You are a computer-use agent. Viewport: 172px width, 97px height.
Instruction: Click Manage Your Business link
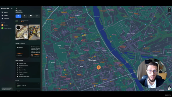[7, 89]
